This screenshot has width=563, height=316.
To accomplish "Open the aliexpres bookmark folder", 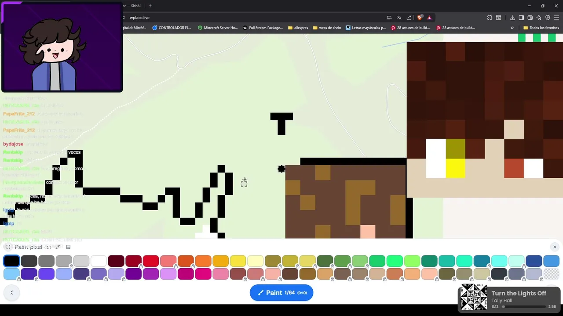I will (298, 28).
